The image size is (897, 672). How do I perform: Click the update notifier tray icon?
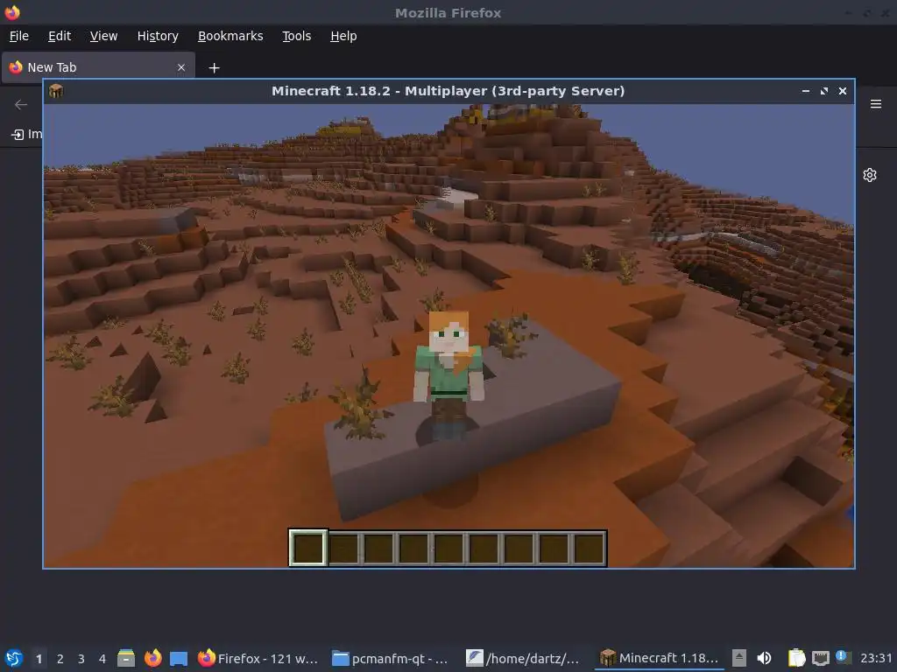click(x=844, y=658)
